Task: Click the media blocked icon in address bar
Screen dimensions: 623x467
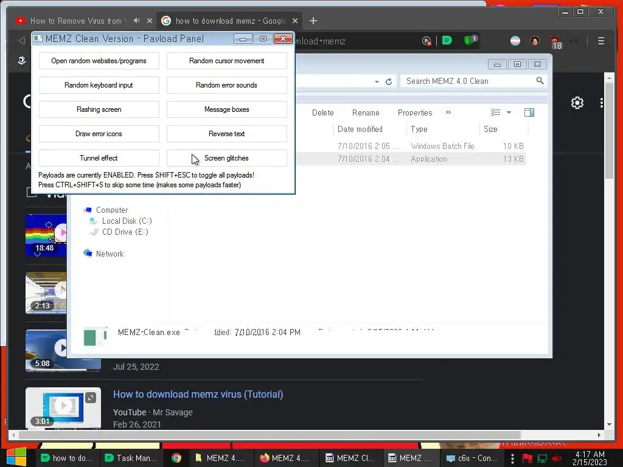Action: click(426, 41)
